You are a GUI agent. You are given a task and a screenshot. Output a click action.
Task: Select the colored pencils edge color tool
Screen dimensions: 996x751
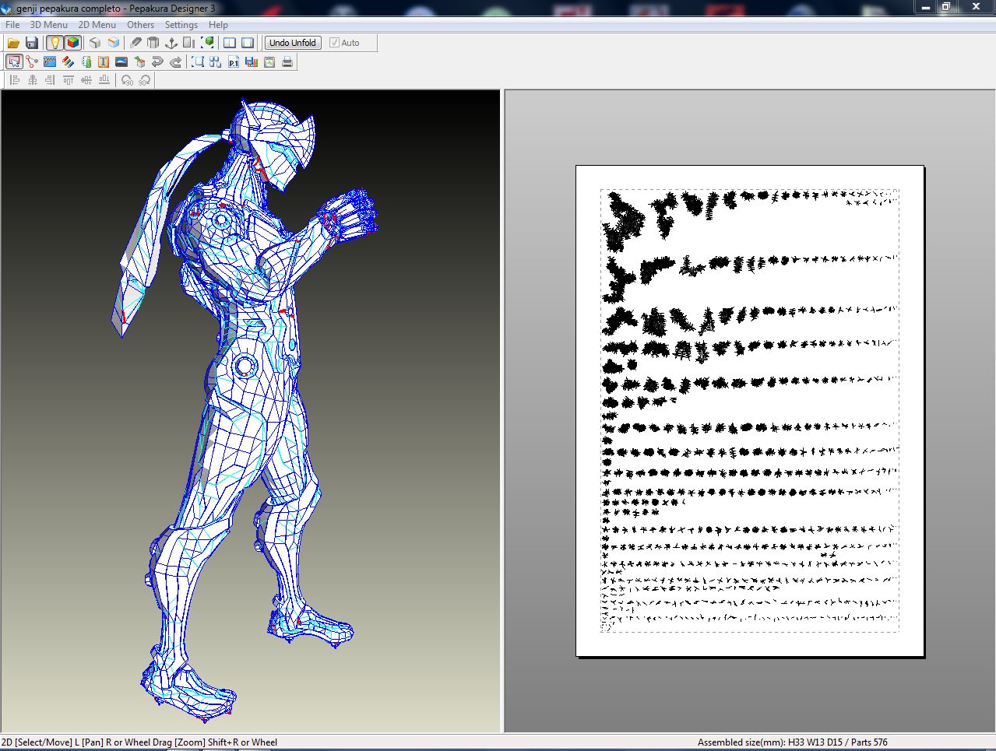pos(68,61)
